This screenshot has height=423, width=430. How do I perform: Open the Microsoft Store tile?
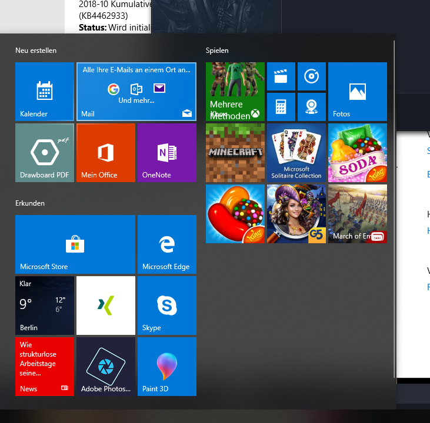tap(75, 244)
